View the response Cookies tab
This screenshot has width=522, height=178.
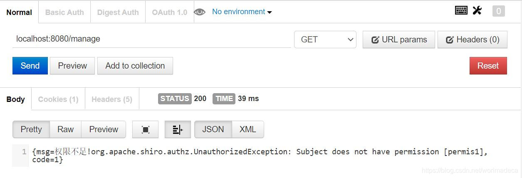[x=58, y=99]
